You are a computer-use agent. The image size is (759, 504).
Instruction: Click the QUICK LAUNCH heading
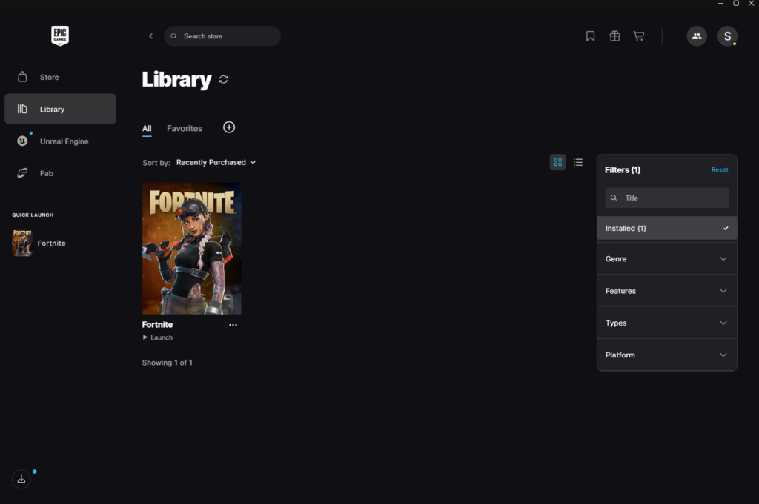pos(33,215)
